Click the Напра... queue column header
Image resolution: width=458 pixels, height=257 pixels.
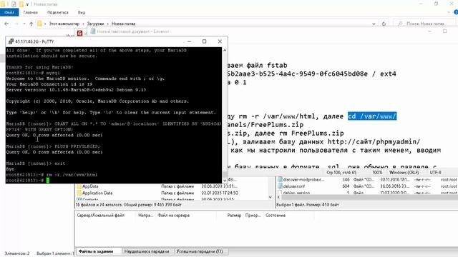(145, 216)
